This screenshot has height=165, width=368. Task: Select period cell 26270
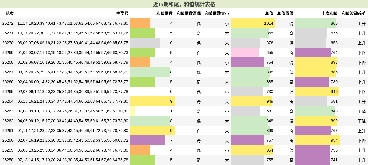click(8, 43)
